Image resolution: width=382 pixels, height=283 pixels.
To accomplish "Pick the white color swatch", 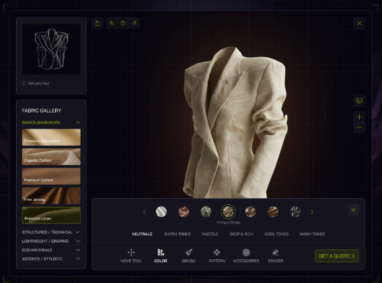I will coord(161,212).
